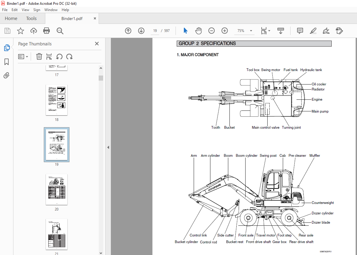Click the fit page width icon
The width and height of the screenshot is (357, 255).
(x=264, y=31)
